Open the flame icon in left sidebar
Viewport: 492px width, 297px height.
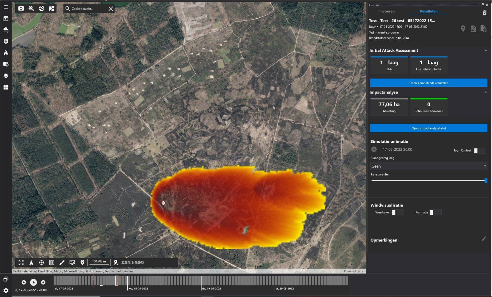[6, 53]
